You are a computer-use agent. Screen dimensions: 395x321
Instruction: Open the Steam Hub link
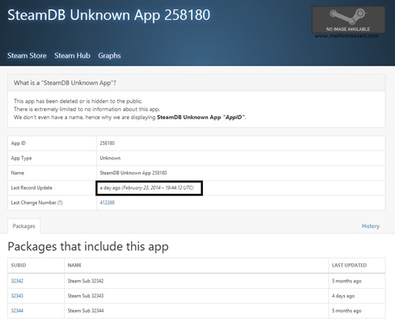point(72,56)
